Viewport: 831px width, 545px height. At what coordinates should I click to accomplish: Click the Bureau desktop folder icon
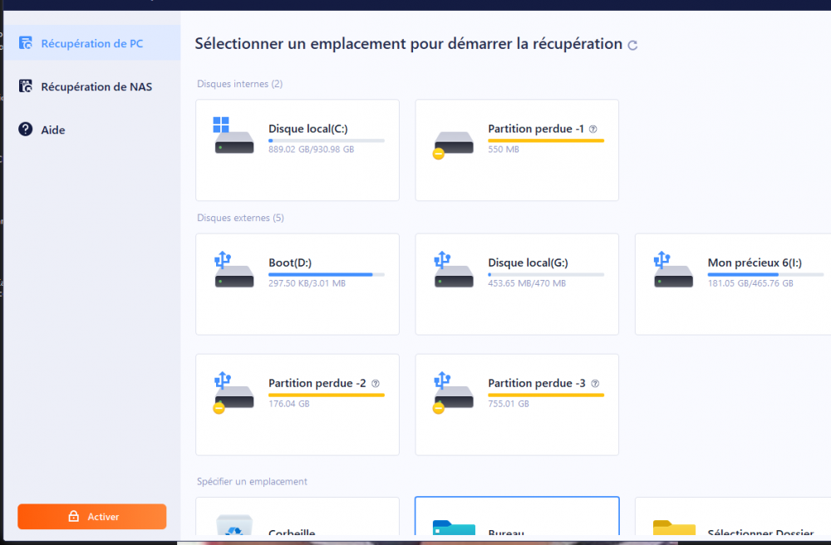[x=454, y=527]
